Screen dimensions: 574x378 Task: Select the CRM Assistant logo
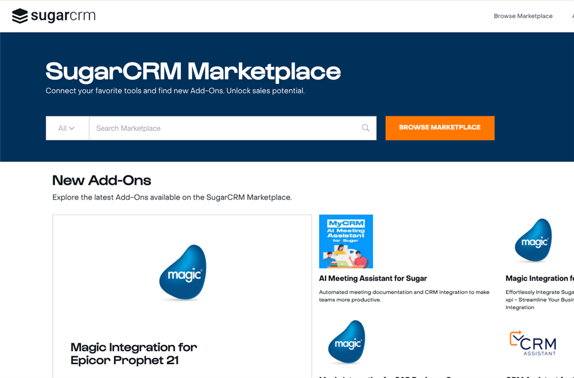(x=533, y=343)
